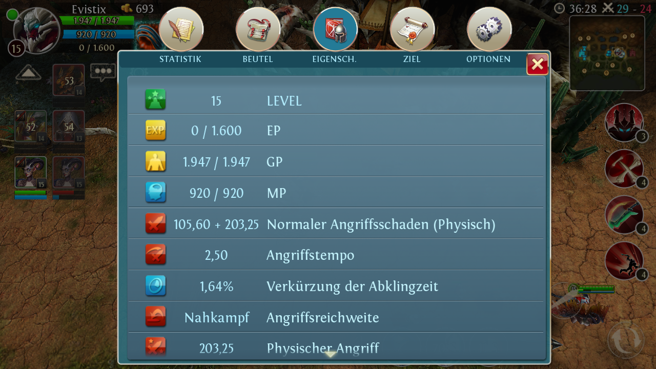Open the Optionen gears icon
Screen dimensions: 656x369
(x=489, y=29)
